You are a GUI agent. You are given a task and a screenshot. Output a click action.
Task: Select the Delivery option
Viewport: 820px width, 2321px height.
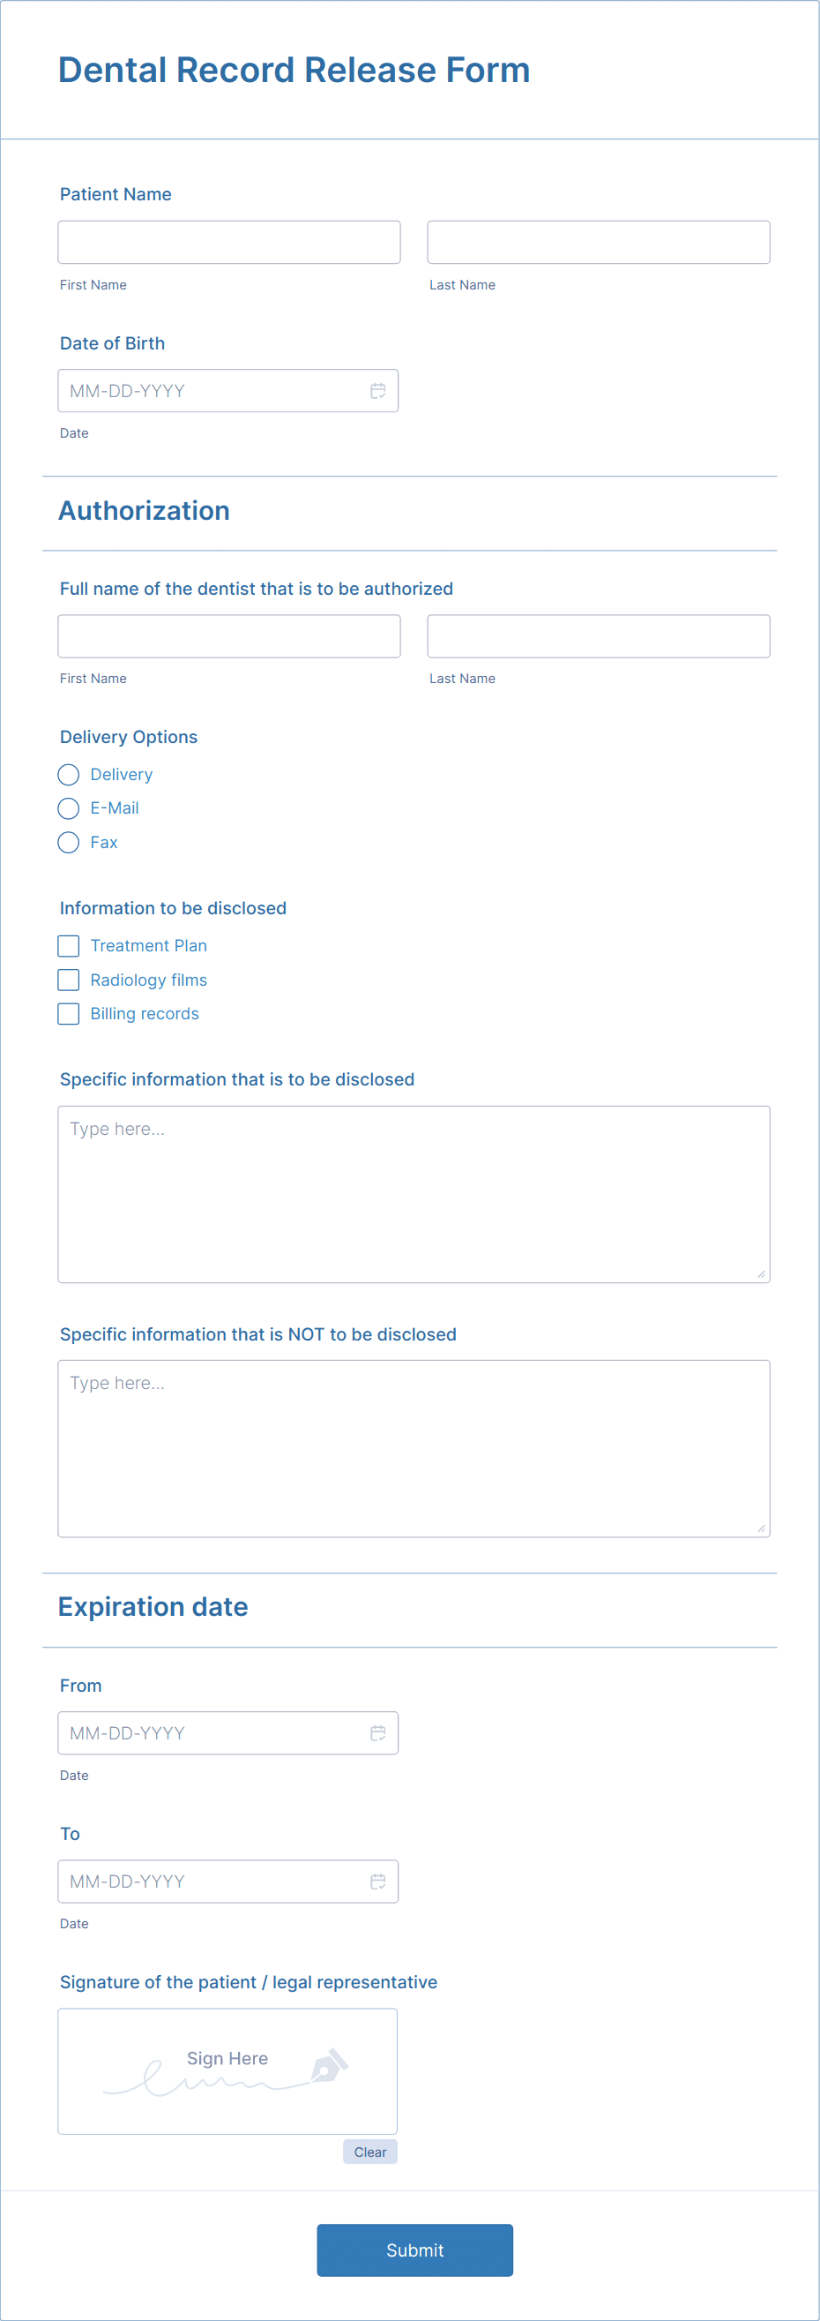pyautogui.click(x=69, y=774)
